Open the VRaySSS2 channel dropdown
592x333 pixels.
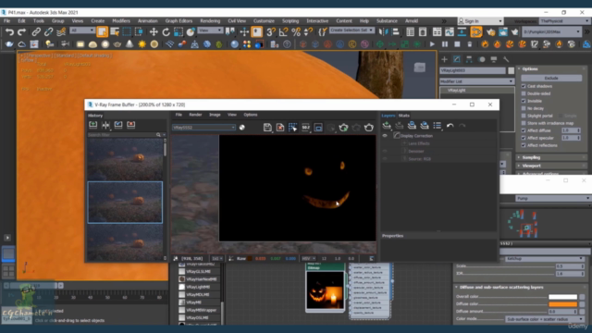(203, 128)
